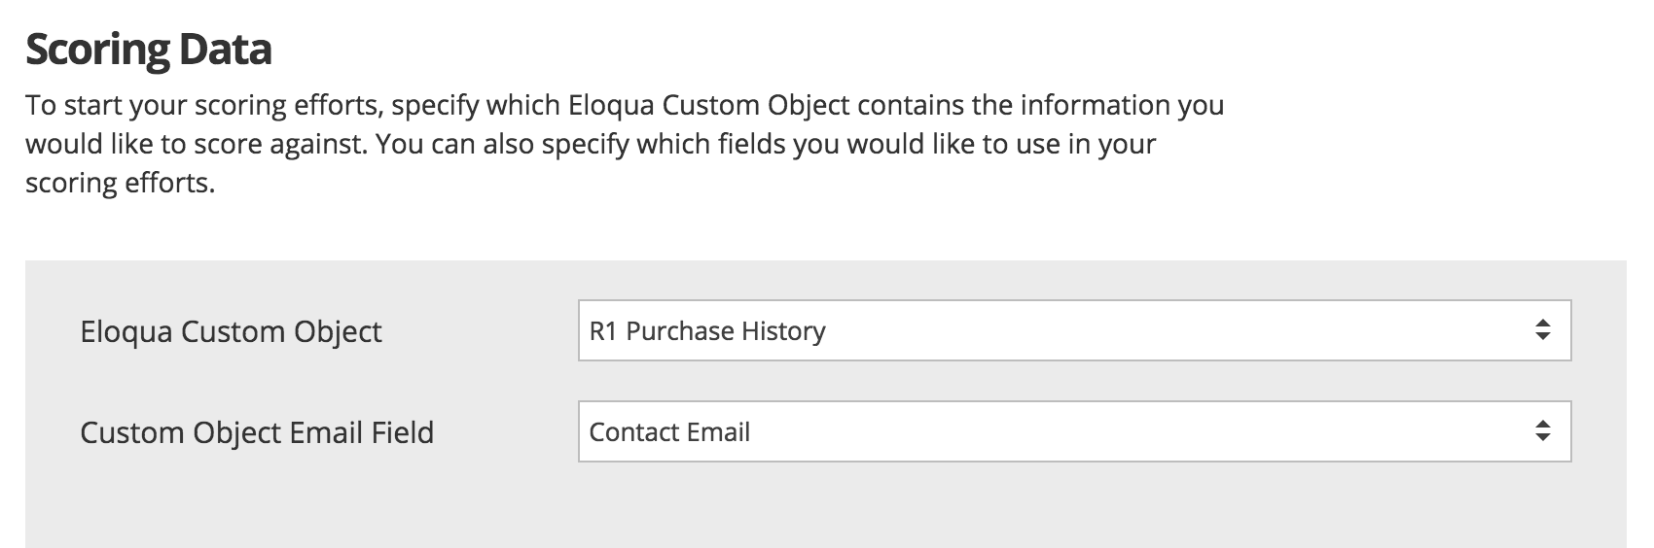Click the scoring efforts description paragraph
Viewport: 1654px width, 548px height.
[623, 144]
